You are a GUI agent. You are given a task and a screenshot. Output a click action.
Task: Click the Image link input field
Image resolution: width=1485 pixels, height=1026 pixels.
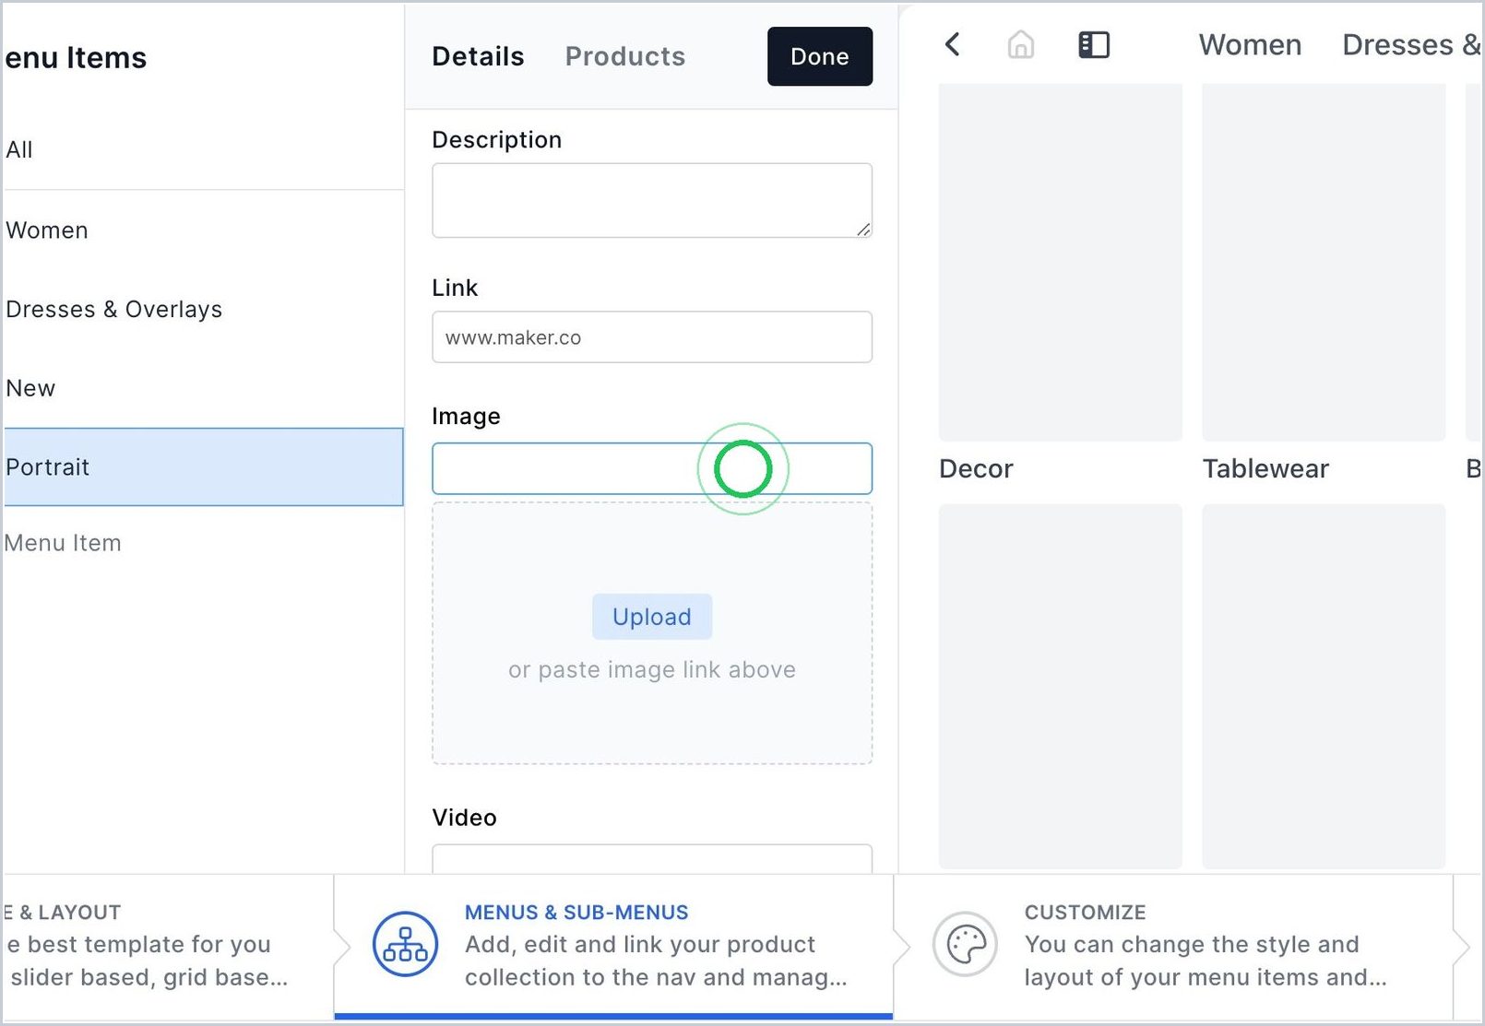[652, 468]
